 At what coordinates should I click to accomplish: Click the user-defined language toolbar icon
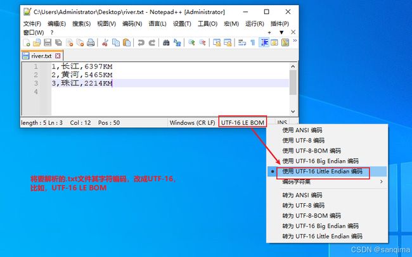(274, 42)
